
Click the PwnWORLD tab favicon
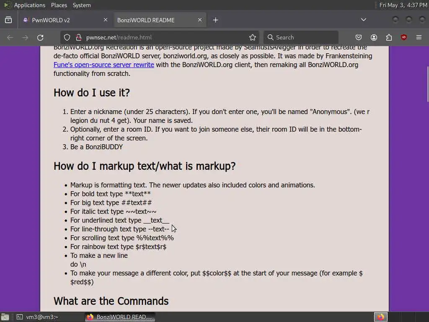pyautogui.click(x=26, y=20)
